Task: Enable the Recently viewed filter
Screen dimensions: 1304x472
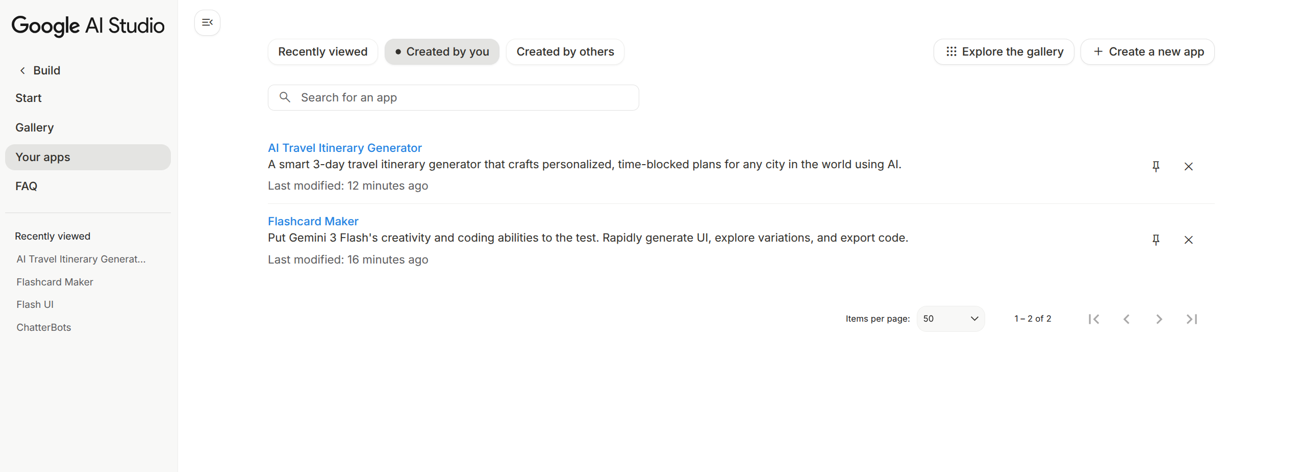Action: [x=322, y=51]
